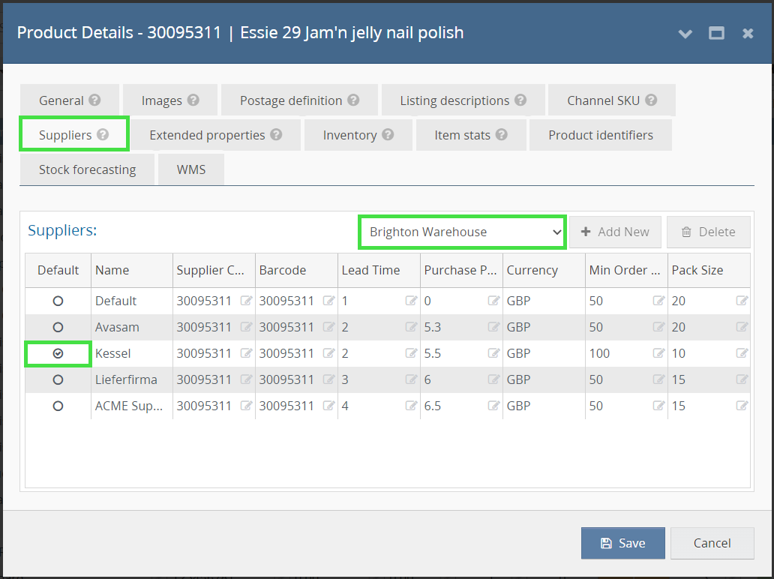Add a new supplier
Image resolution: width=774 pixels, height=579 pixels.
(x=615, y=232)
